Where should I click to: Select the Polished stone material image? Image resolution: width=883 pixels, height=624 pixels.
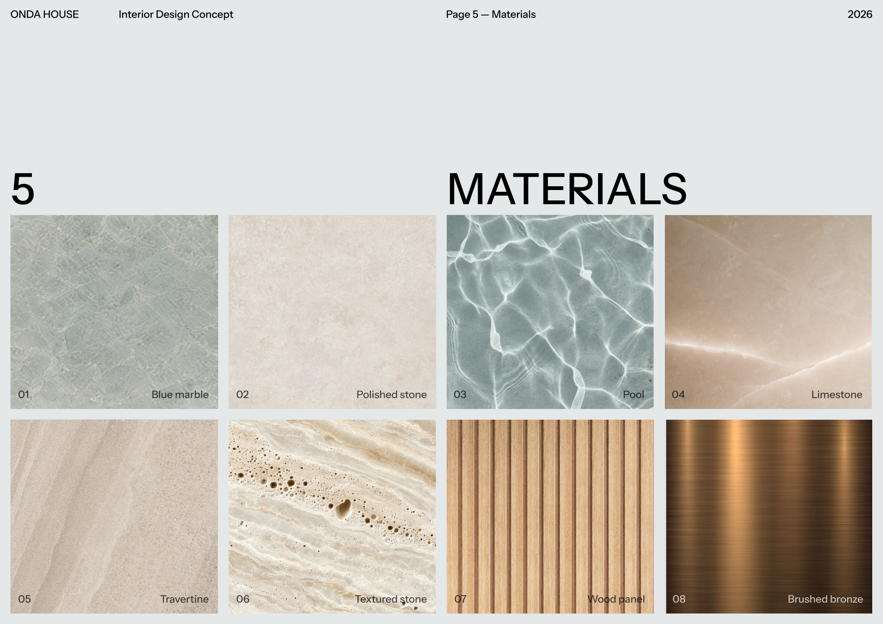point(332,312)
